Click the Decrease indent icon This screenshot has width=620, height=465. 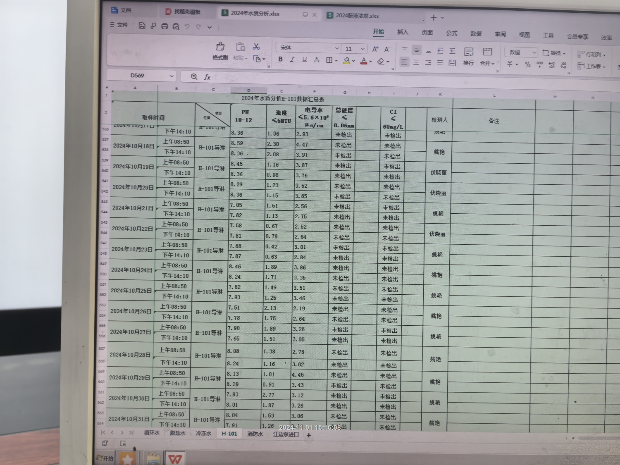[x=440, y=51]
